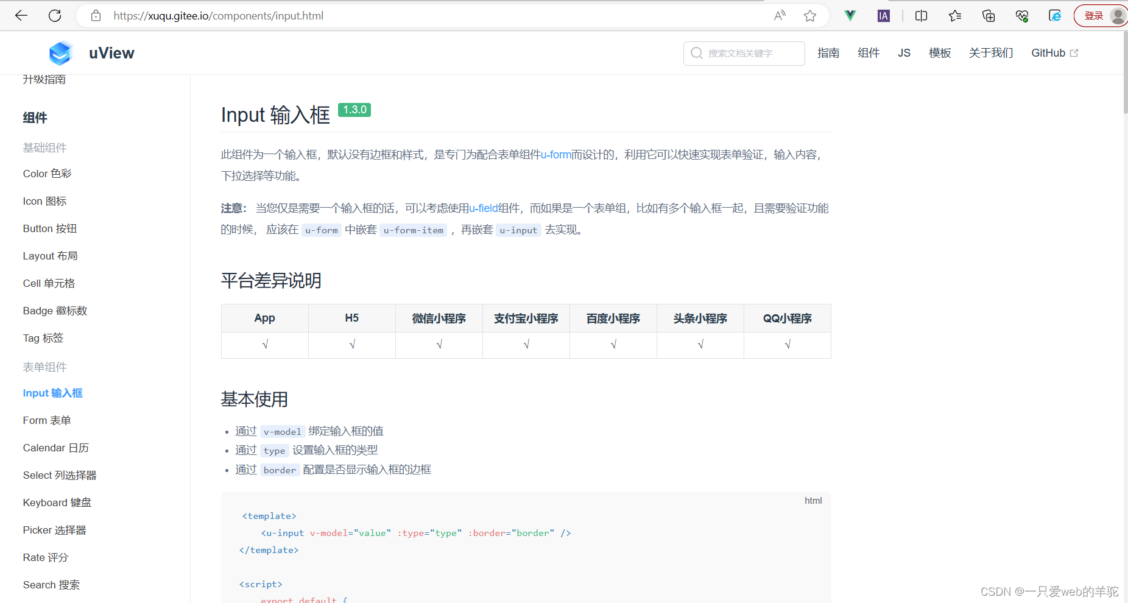Toggle adding this page to favorites star
Image resolution: width=1128 pixels, height=603 pixels.
click(x=810, y=15)
